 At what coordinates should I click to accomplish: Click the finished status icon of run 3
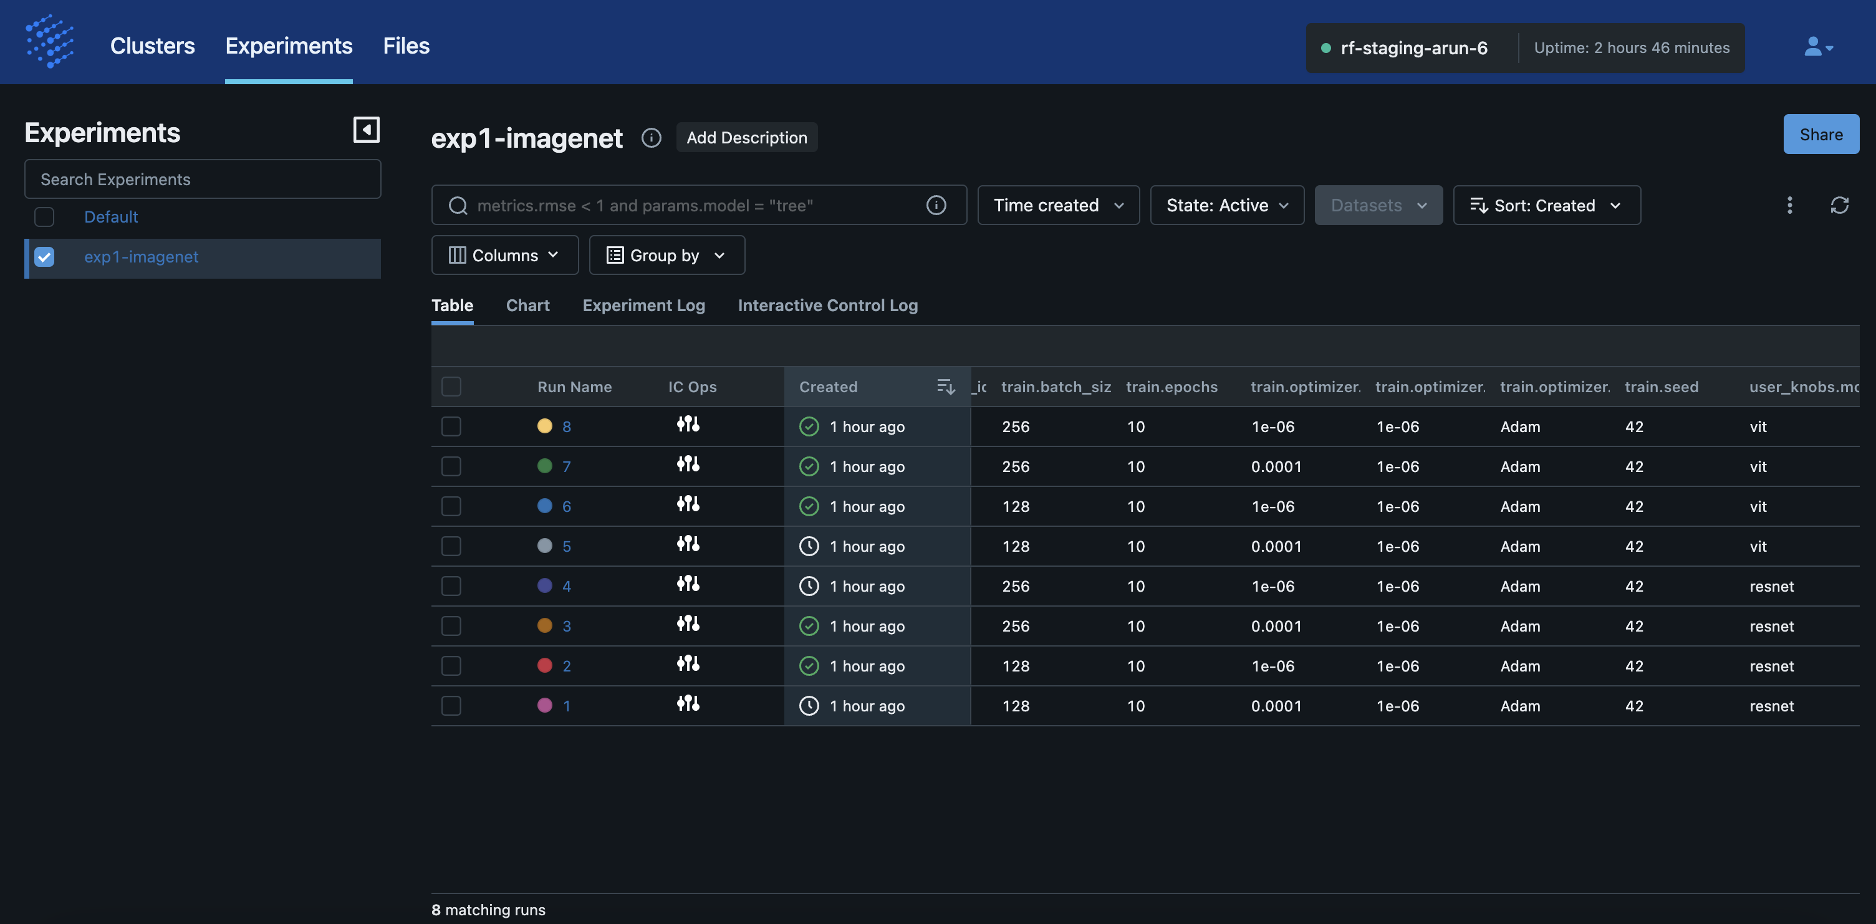click(x=809, y=626)
